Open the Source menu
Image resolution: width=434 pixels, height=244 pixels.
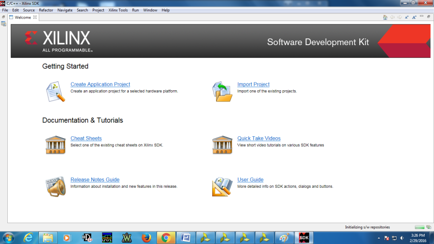point(29,10)
